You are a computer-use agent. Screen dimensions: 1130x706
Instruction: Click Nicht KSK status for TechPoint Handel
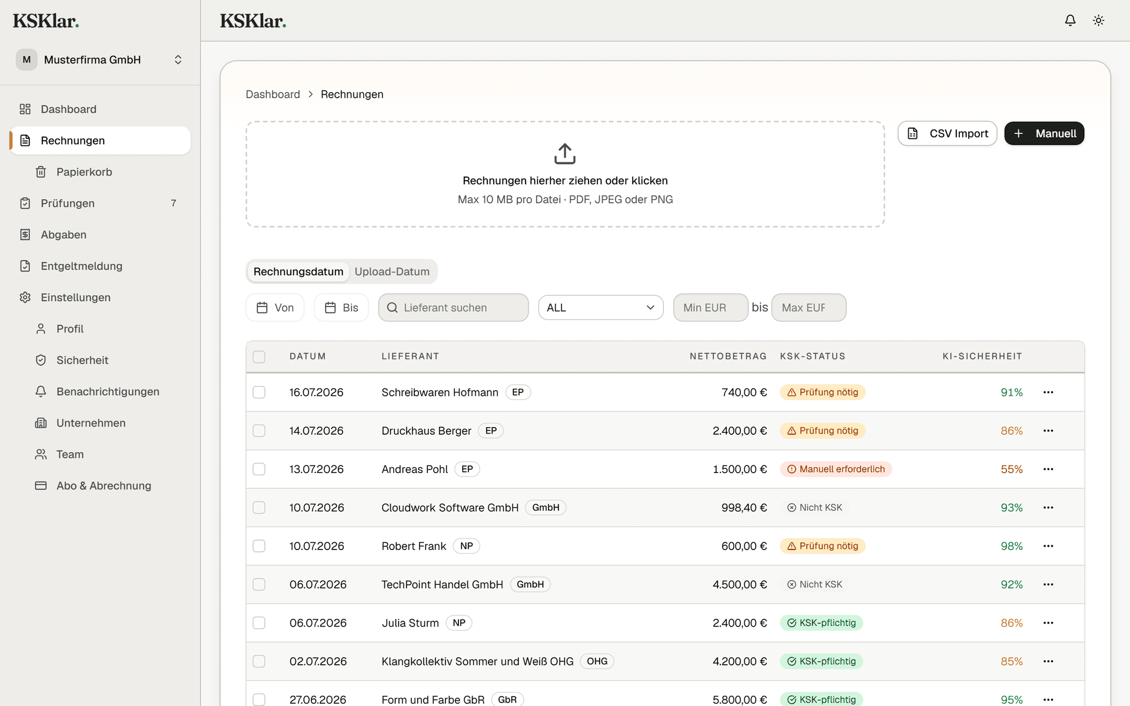(x=815, y=584)
